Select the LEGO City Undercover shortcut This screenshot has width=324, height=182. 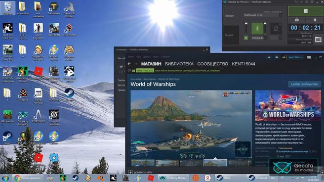8,74
